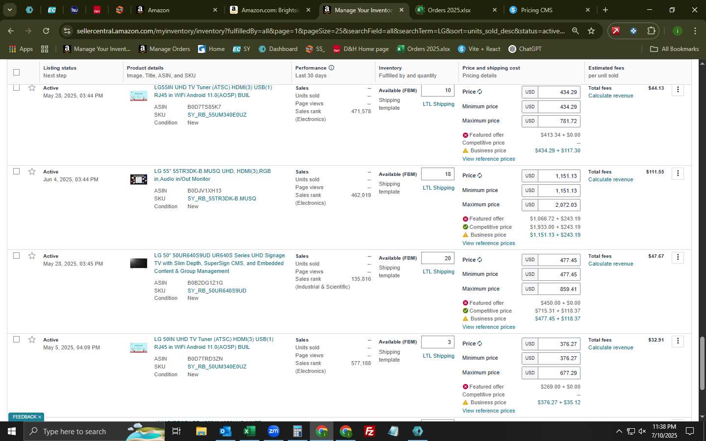Click price refresh icon for 376.27 listing
The image size is (706, 441).
click(479, 343)
